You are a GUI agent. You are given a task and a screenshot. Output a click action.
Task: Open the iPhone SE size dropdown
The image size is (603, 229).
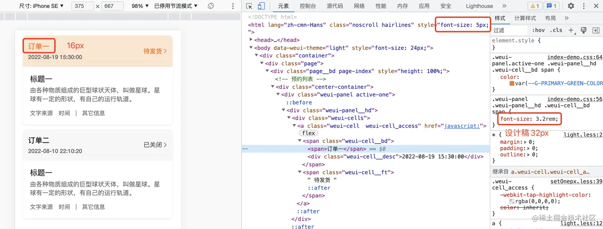tap(41, 6)
